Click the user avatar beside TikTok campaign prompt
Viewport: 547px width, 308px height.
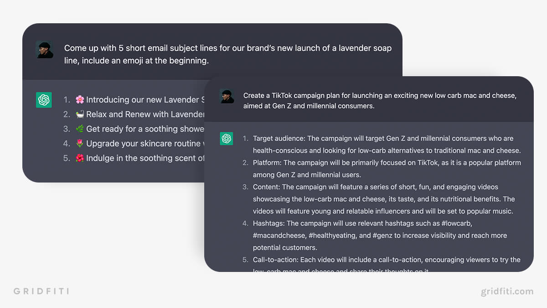point(227,96)
